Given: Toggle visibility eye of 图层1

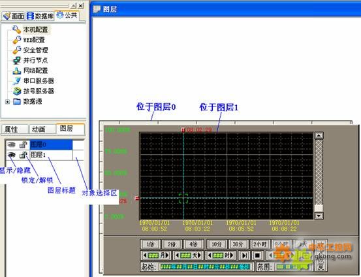Looking at the screenshot, I should pyautogui.click(x=11, y=155).
